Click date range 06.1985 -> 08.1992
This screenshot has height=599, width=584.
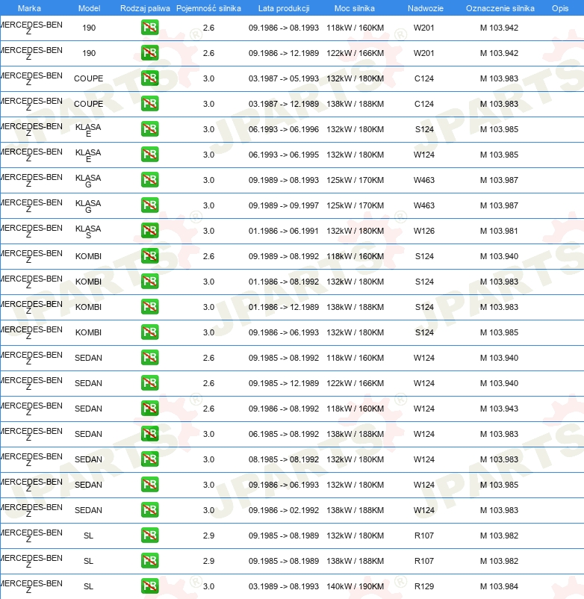[283, 434]
